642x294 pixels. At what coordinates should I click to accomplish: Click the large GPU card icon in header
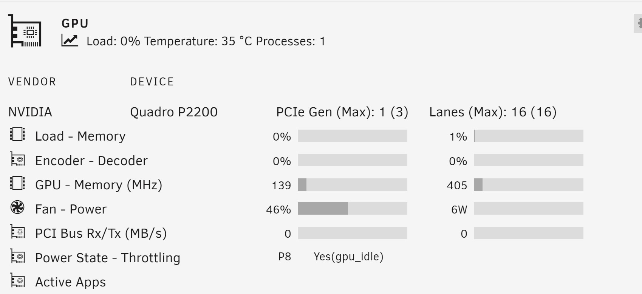click(x=25, y=31)
